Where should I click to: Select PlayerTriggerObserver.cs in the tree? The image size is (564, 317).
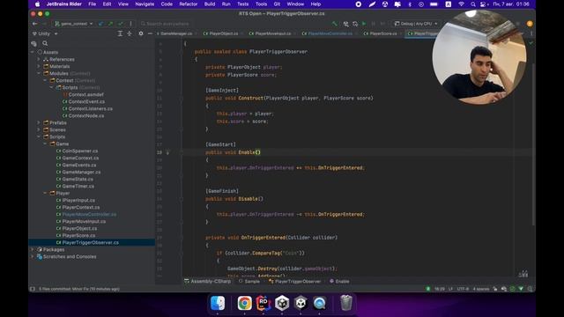[90, 243]
